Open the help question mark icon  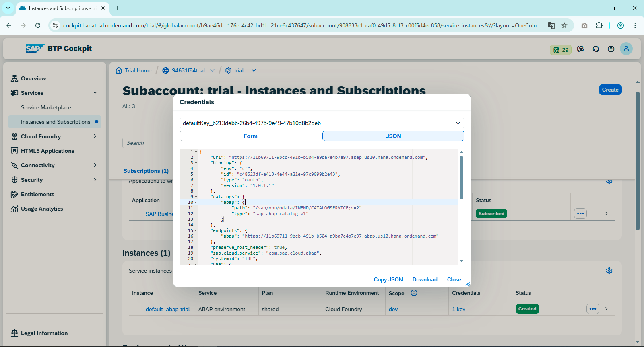(611, 49)
